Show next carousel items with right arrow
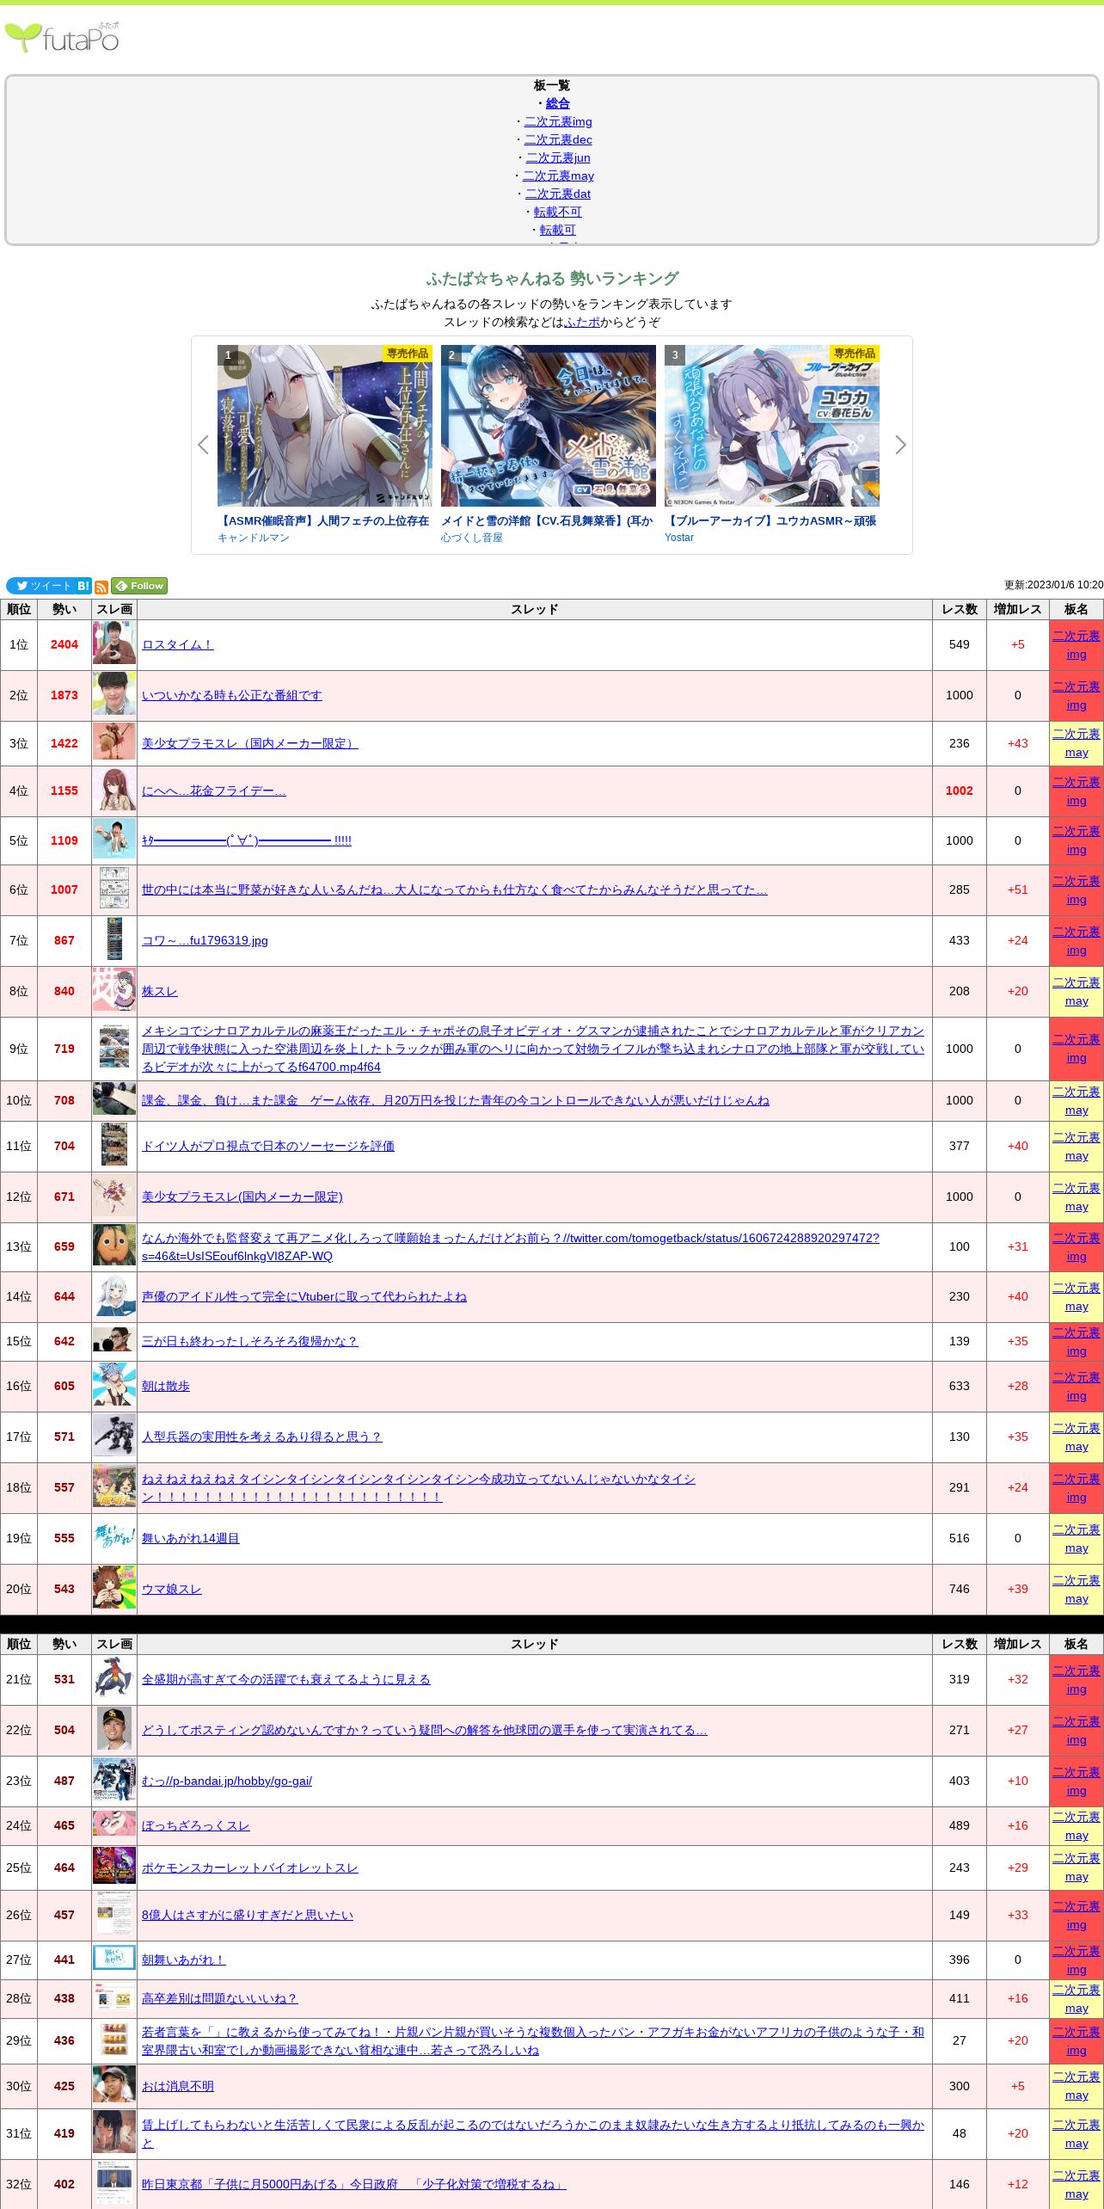The image size is (1104, 2209). pos(900,445)
